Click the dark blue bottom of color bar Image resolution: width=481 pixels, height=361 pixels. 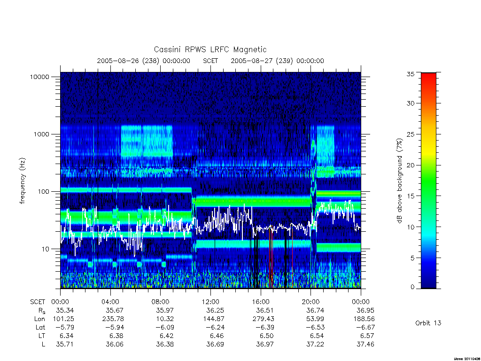point(428,283)
